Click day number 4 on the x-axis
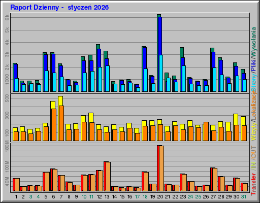 click(38, 197)
